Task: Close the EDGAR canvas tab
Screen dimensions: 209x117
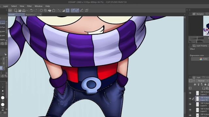Action: coord(23,14)
